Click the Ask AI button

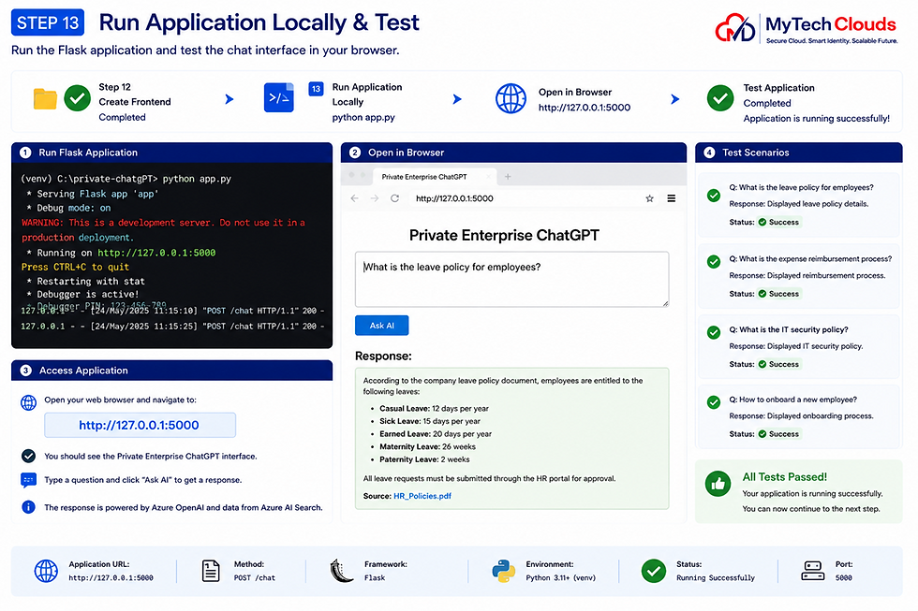pos(382,326)
